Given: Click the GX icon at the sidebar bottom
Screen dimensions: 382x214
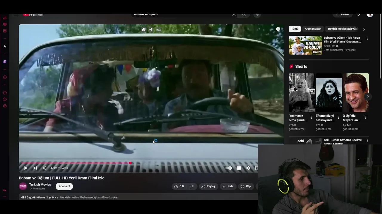Looking at the screenshot, I should (x=5, y=190).
